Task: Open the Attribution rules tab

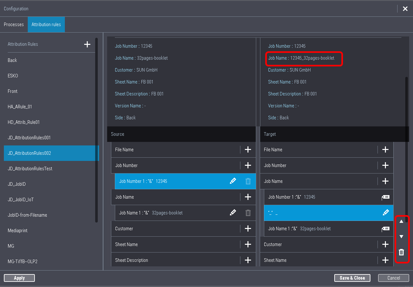Action: 46,25
